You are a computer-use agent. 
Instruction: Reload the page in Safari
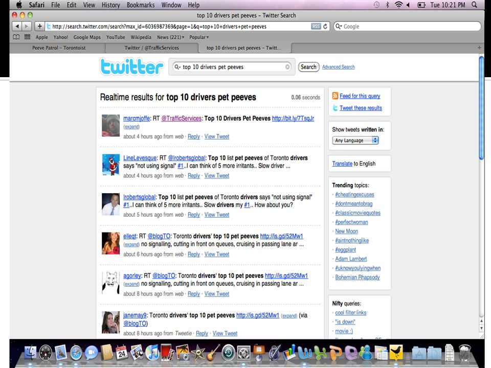325,26
